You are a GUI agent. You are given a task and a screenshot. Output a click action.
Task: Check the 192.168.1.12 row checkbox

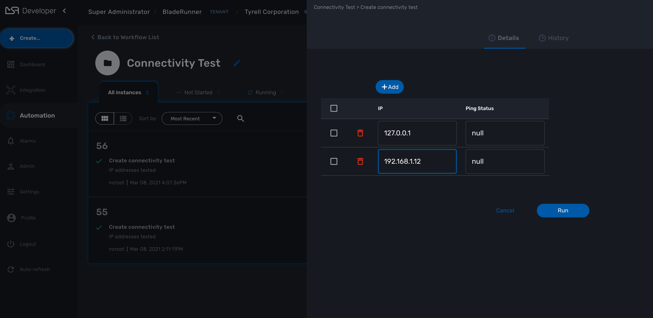point(334,162)
